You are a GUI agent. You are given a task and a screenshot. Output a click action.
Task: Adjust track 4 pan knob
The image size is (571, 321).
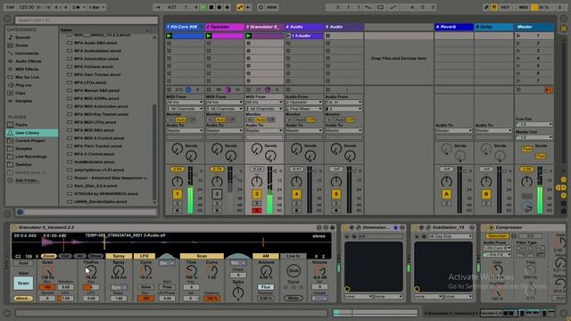[296, 182]
